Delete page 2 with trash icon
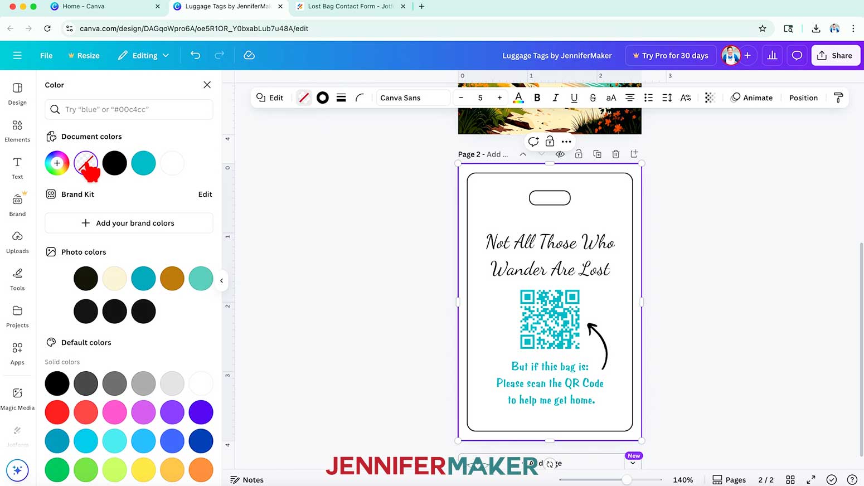 click(616, 154)
